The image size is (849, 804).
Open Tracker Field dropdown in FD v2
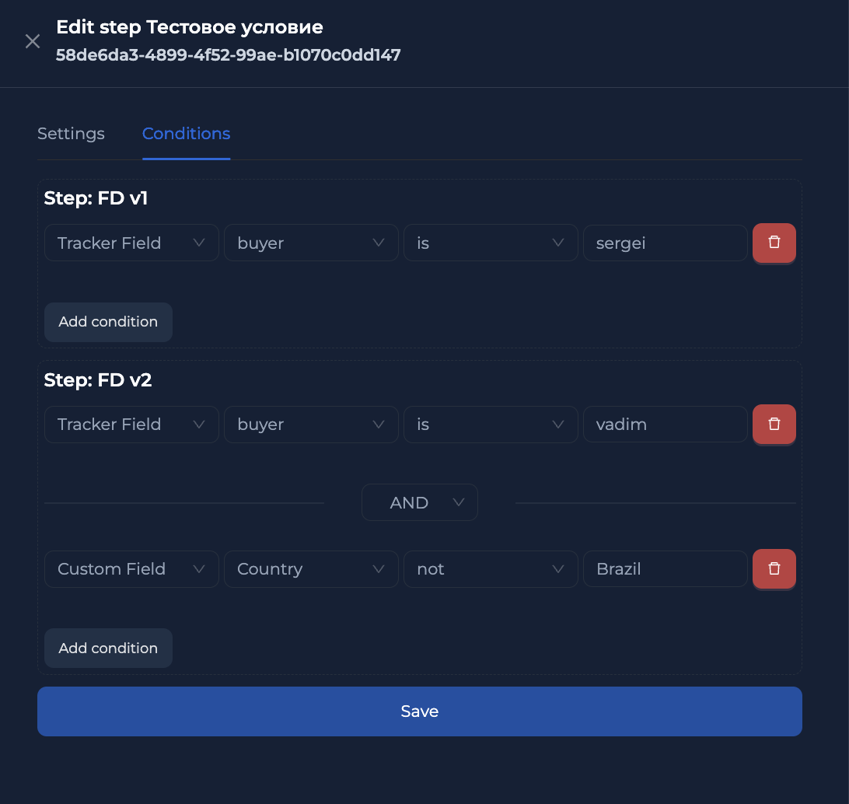pos(131,425)
